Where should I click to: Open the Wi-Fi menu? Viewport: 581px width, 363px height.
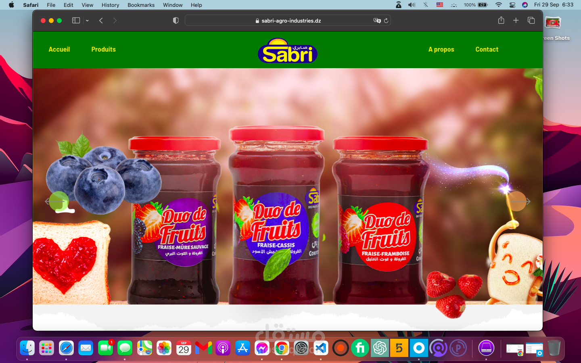(499, 5)
